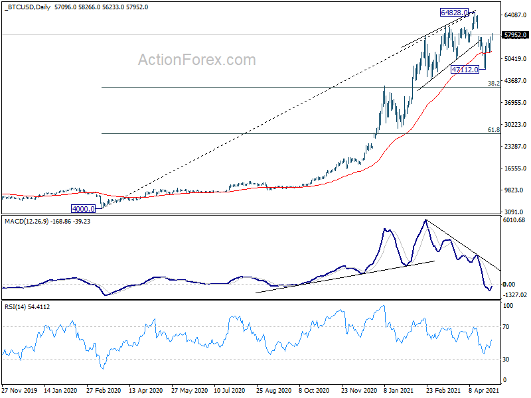Click the RSI scale value 70
Screen dimensions: 531x398
tap(506, 327)
